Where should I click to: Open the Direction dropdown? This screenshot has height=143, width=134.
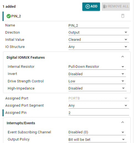coord(99,33)
